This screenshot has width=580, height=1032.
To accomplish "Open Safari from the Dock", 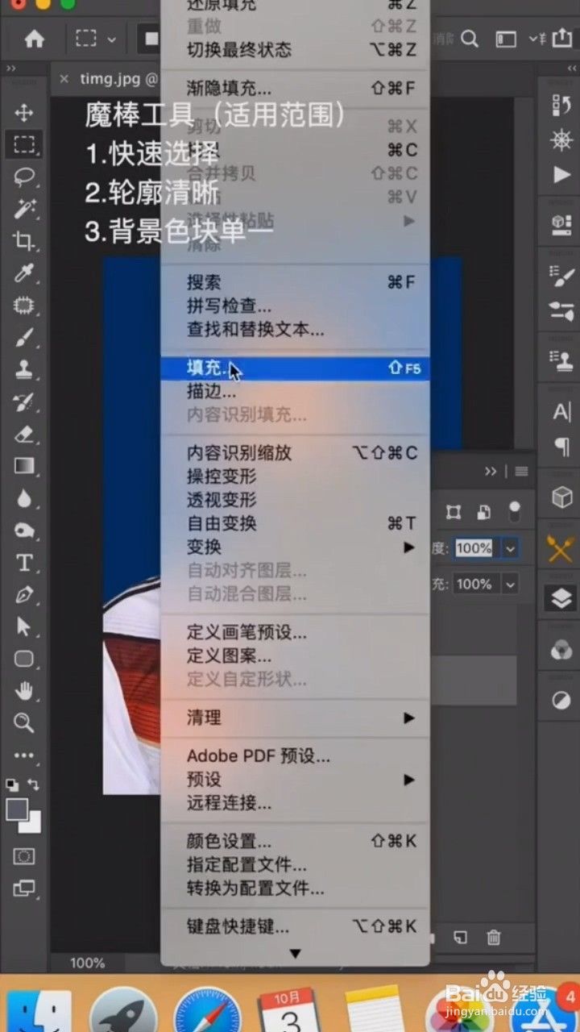I will click(207, 1011).
